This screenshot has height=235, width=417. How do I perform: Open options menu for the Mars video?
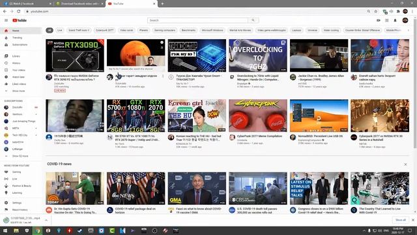point(163,76)
